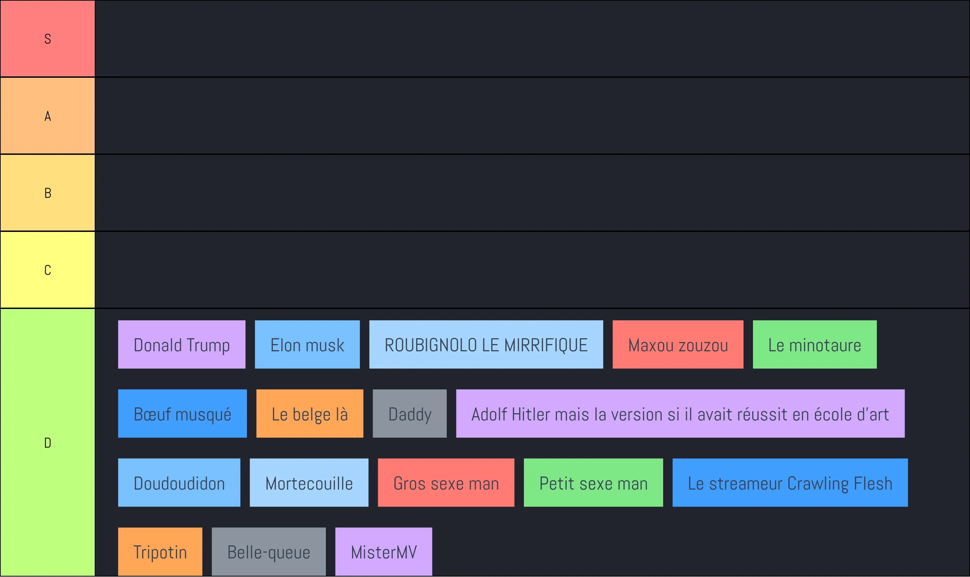
Task: Click Le streameur Crawling Flesh item
Action: tap(790, 482)
